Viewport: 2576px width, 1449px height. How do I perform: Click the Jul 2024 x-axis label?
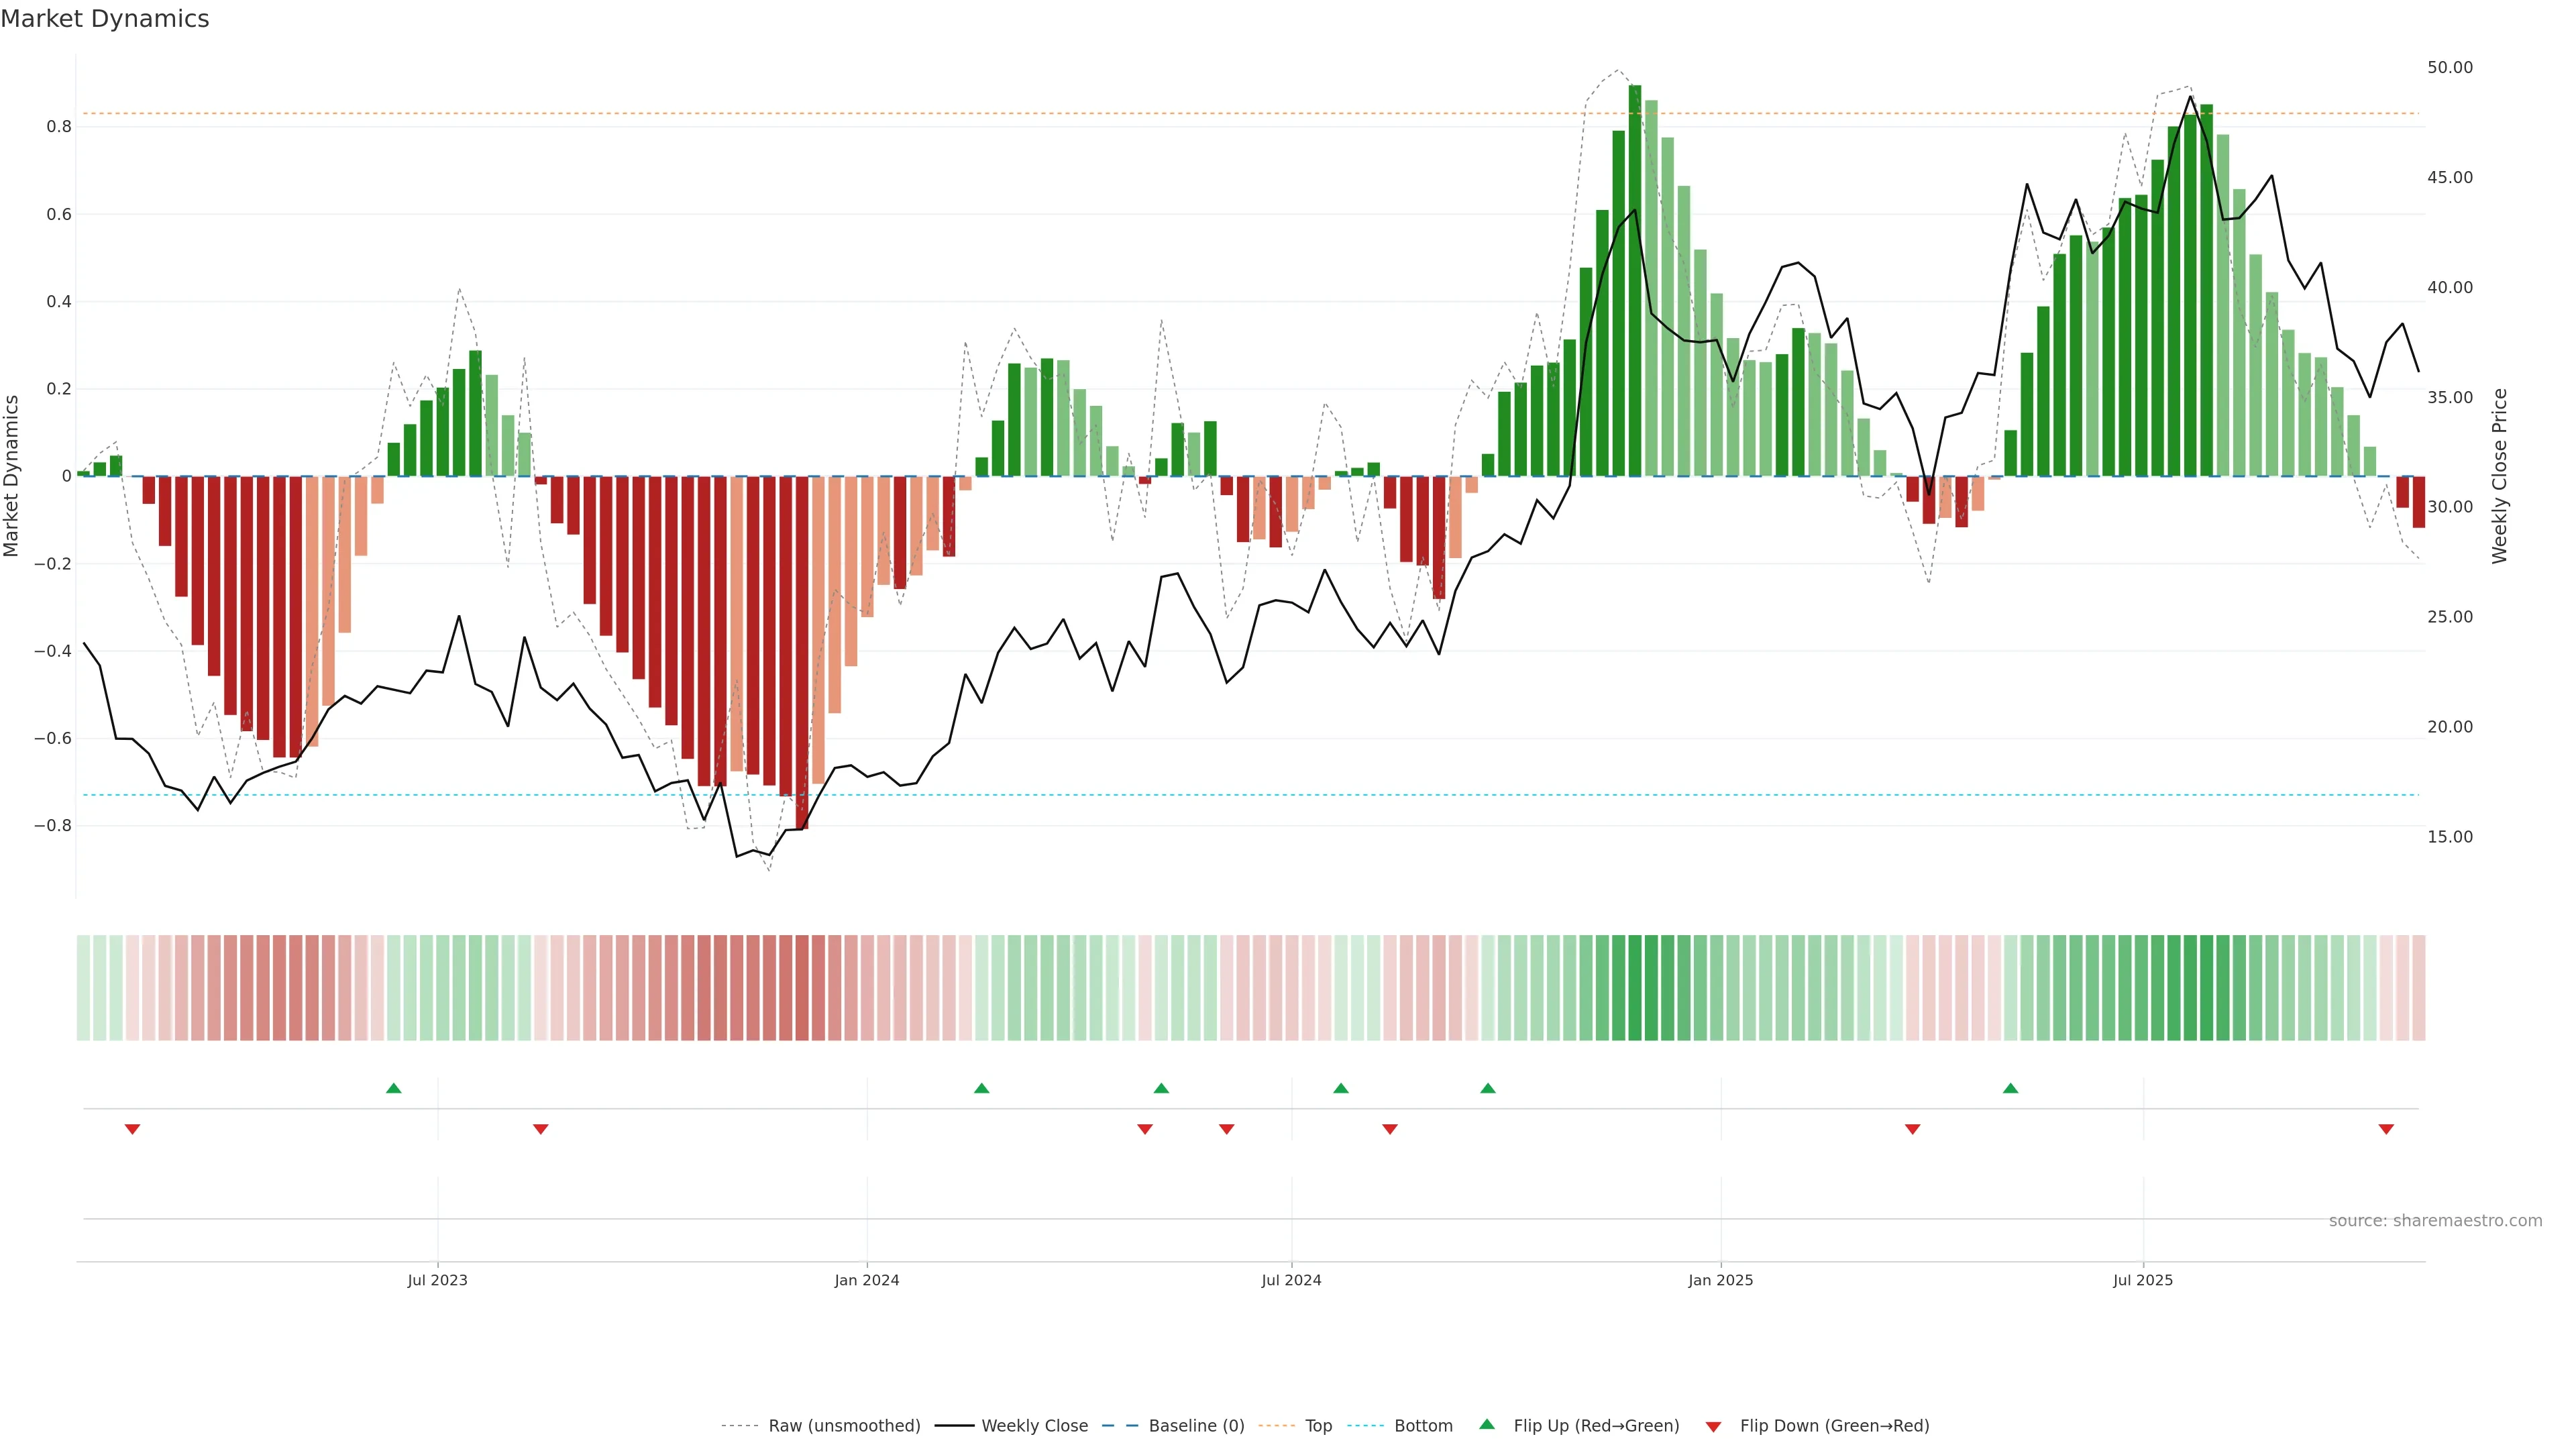tap(1291, 1280)
